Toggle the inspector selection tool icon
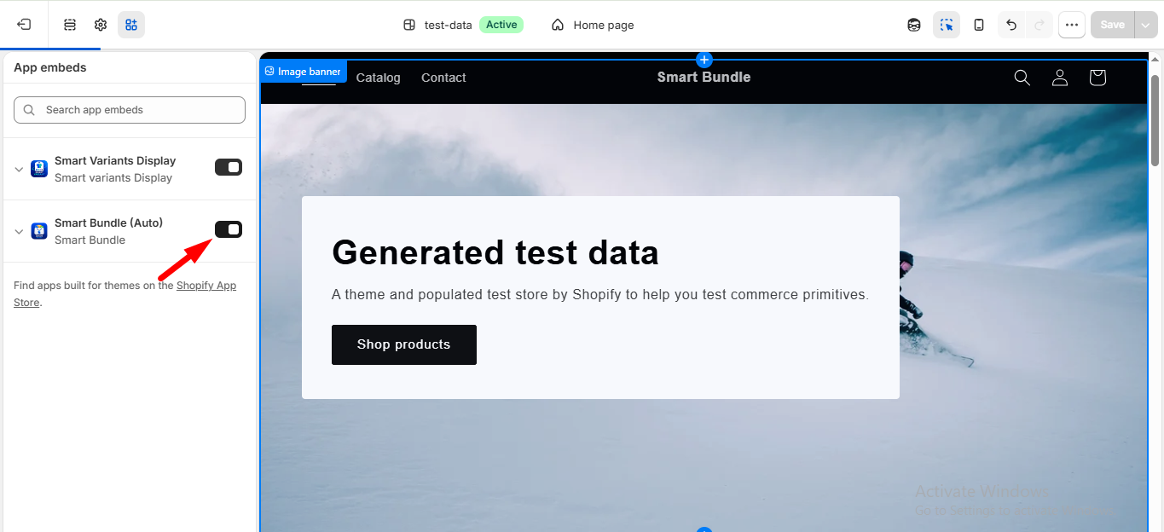 click(x=947, y=25)
